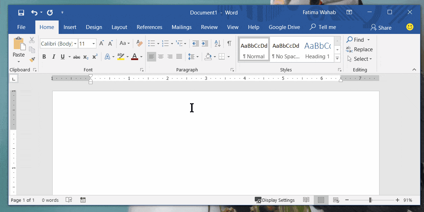Apply the Heading 1 style thumbnail
Viewport: 424px width, 212px height.
click(x=317, y=49)
